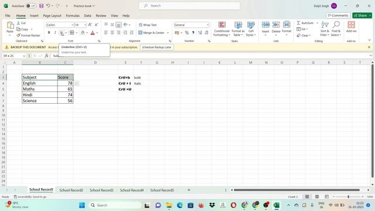This screenshot has height=211, width=375.
Task: Toggle Bold formatting button
Action: click(49, 33)
